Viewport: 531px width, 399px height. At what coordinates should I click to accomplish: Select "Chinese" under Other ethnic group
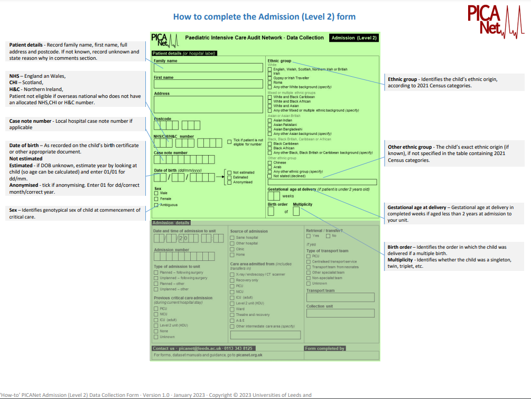pyautogui.click(x=269, y=162)
